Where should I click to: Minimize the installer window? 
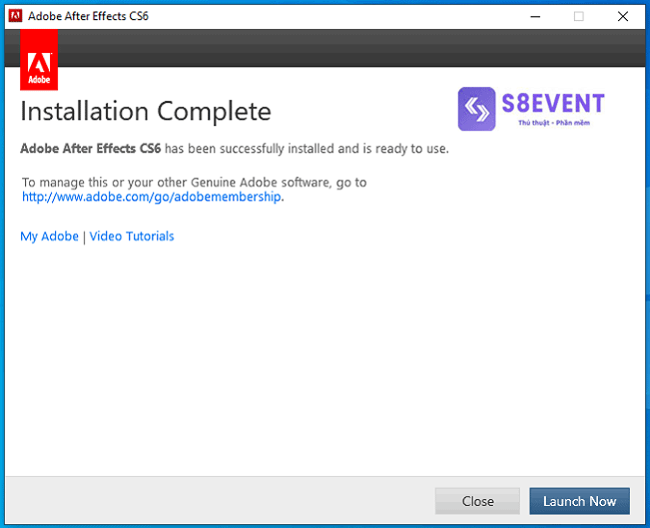(x=535, y=17)
